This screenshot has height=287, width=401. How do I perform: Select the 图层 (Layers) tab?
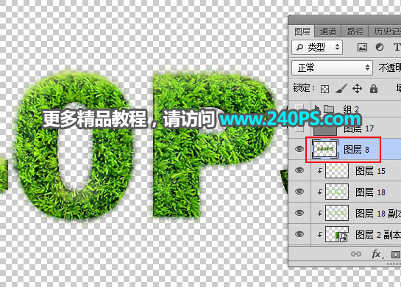tap(302, 32)
